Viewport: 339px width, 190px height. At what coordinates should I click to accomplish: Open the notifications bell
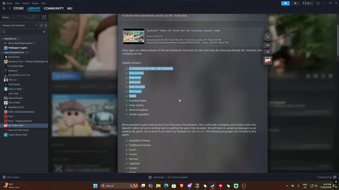tap(295, 3)
